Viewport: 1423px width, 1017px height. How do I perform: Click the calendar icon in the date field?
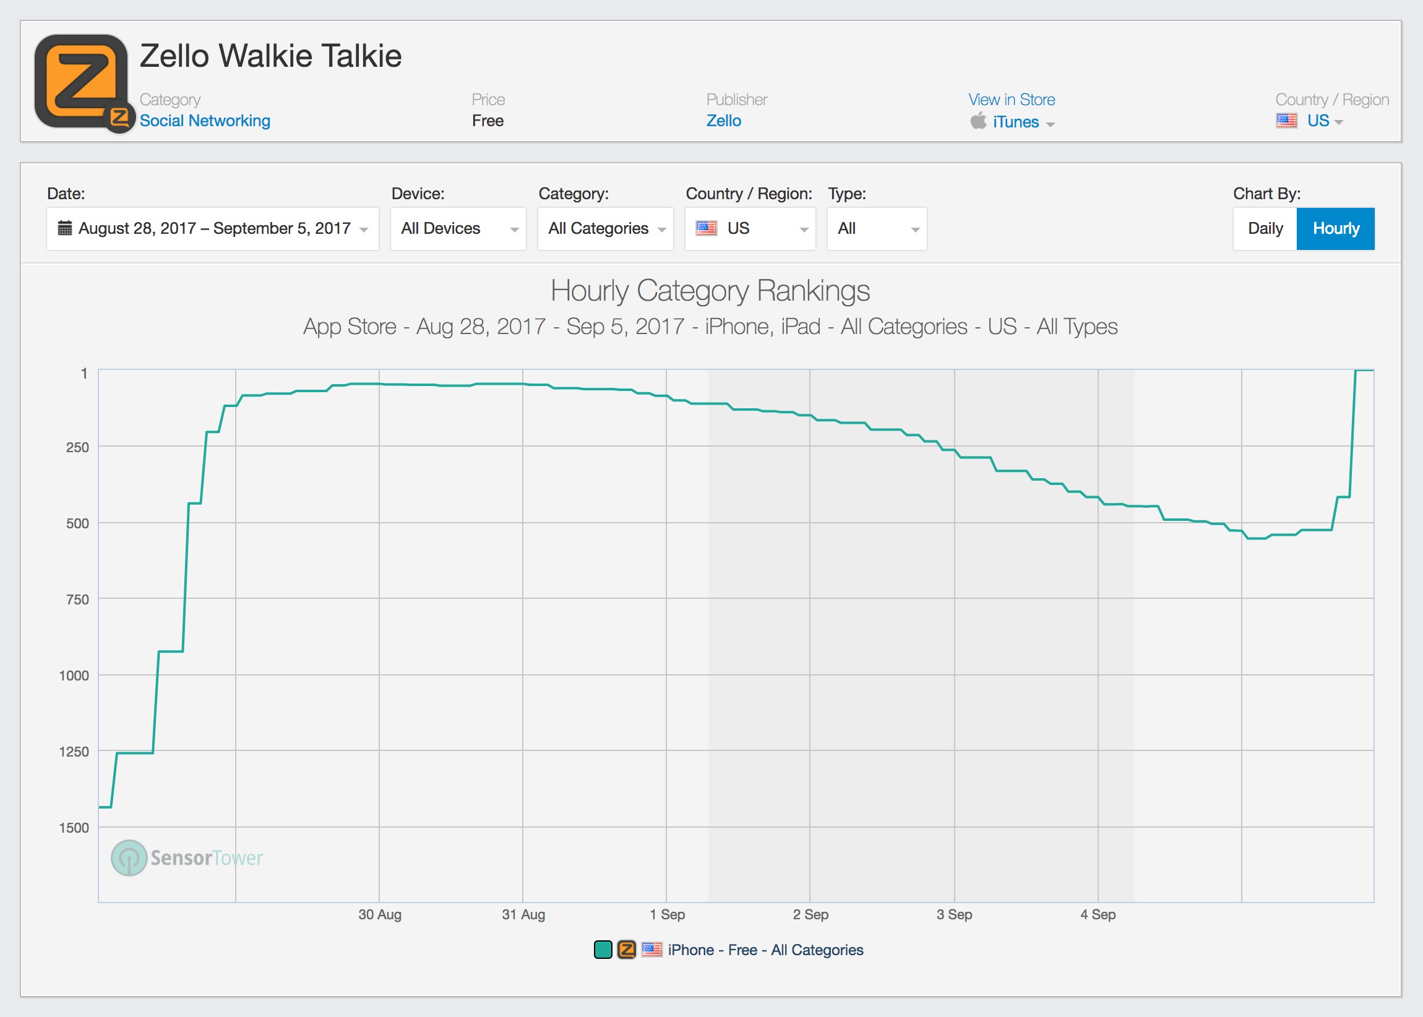[64, 228]
